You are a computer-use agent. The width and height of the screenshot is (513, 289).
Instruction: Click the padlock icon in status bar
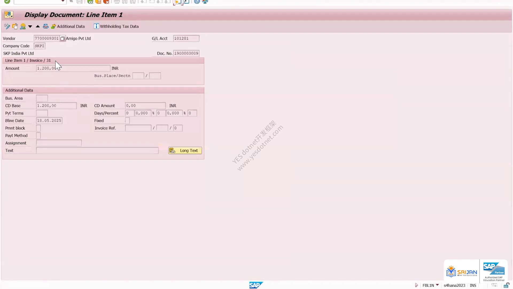[x=506, y=285]
